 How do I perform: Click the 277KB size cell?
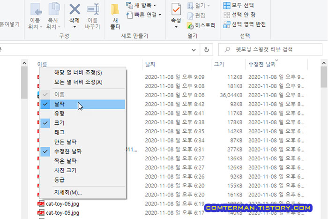pyautogui.click(x=235, y=150)
